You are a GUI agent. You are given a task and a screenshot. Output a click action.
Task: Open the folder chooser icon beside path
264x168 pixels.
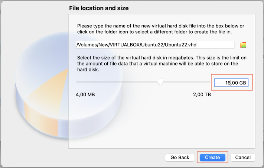(x=243, y=45)
